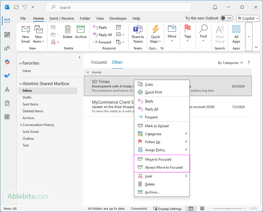Image resolution: width=263 pixels, height=212 pixels.
Task: Expand ribbon display options chevron
Action: tap(256, 47)
